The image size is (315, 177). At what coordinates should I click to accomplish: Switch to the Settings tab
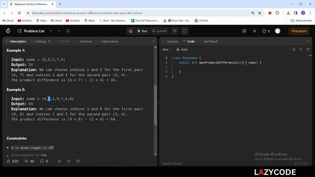[x=39, y=41]
